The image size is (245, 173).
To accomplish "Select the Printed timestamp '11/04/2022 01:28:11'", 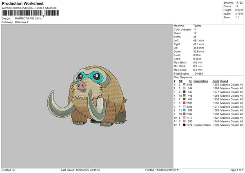I will click(167, 170).
